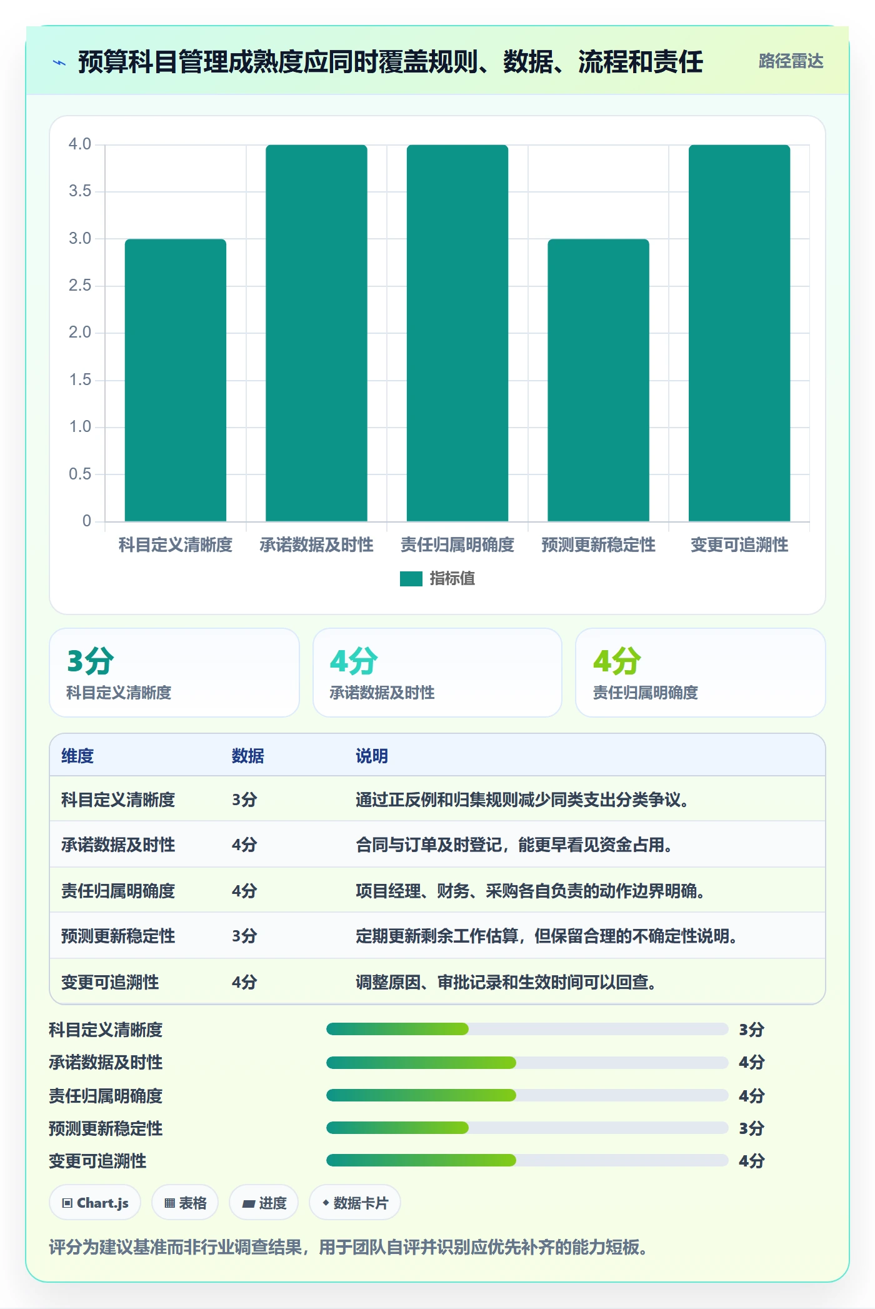Click the 变更可追溯性 table row name cell

[x=110, y=982]
